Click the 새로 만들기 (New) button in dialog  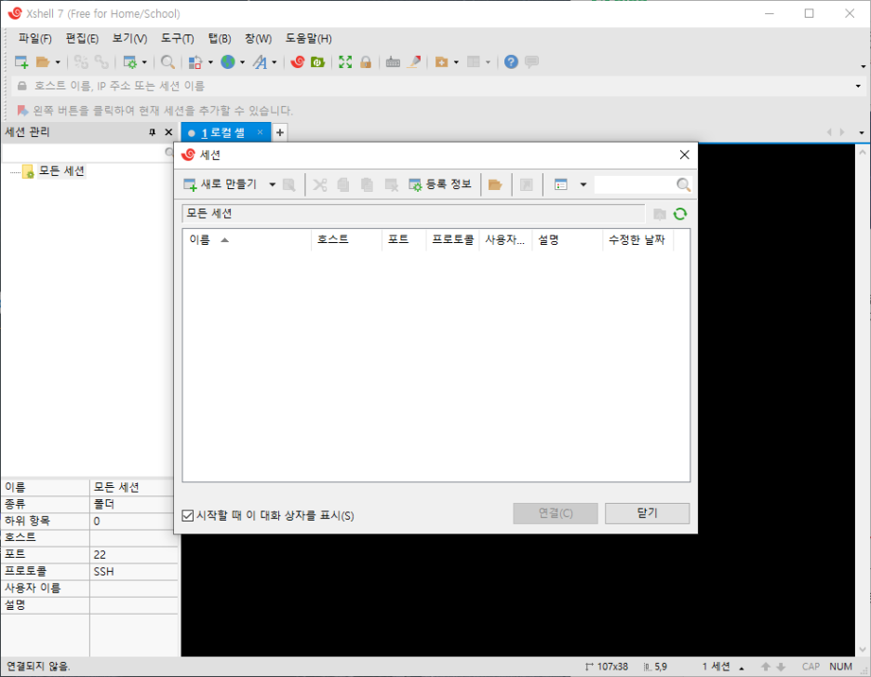tap(221, 184)
